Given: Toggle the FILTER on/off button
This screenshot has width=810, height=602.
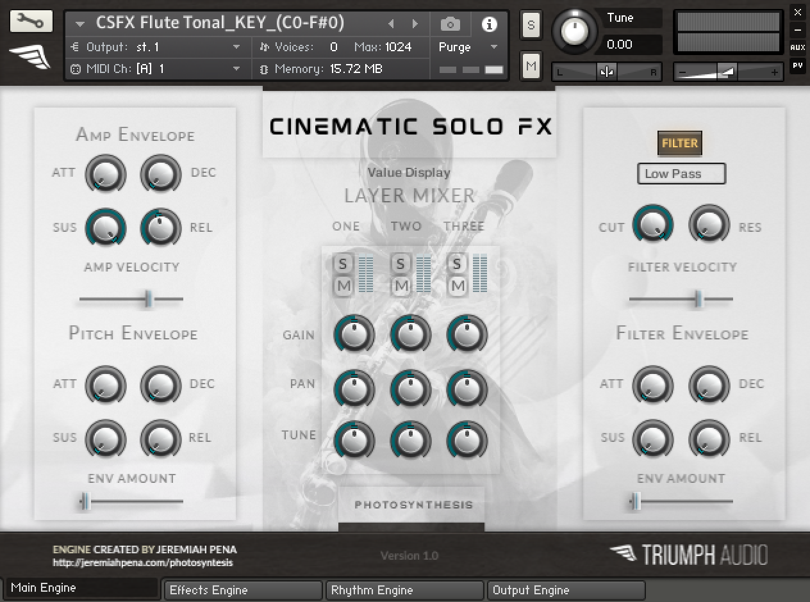Looking at the screenshot, I should [679, 143].
